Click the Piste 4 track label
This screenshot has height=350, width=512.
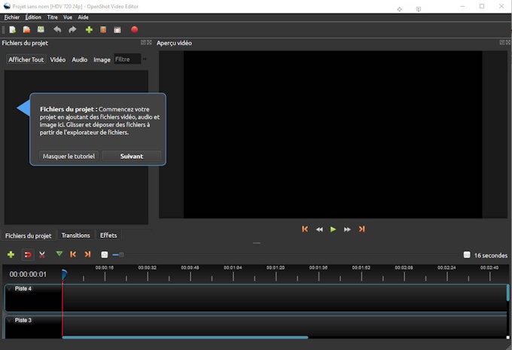[x=23, y=288]
